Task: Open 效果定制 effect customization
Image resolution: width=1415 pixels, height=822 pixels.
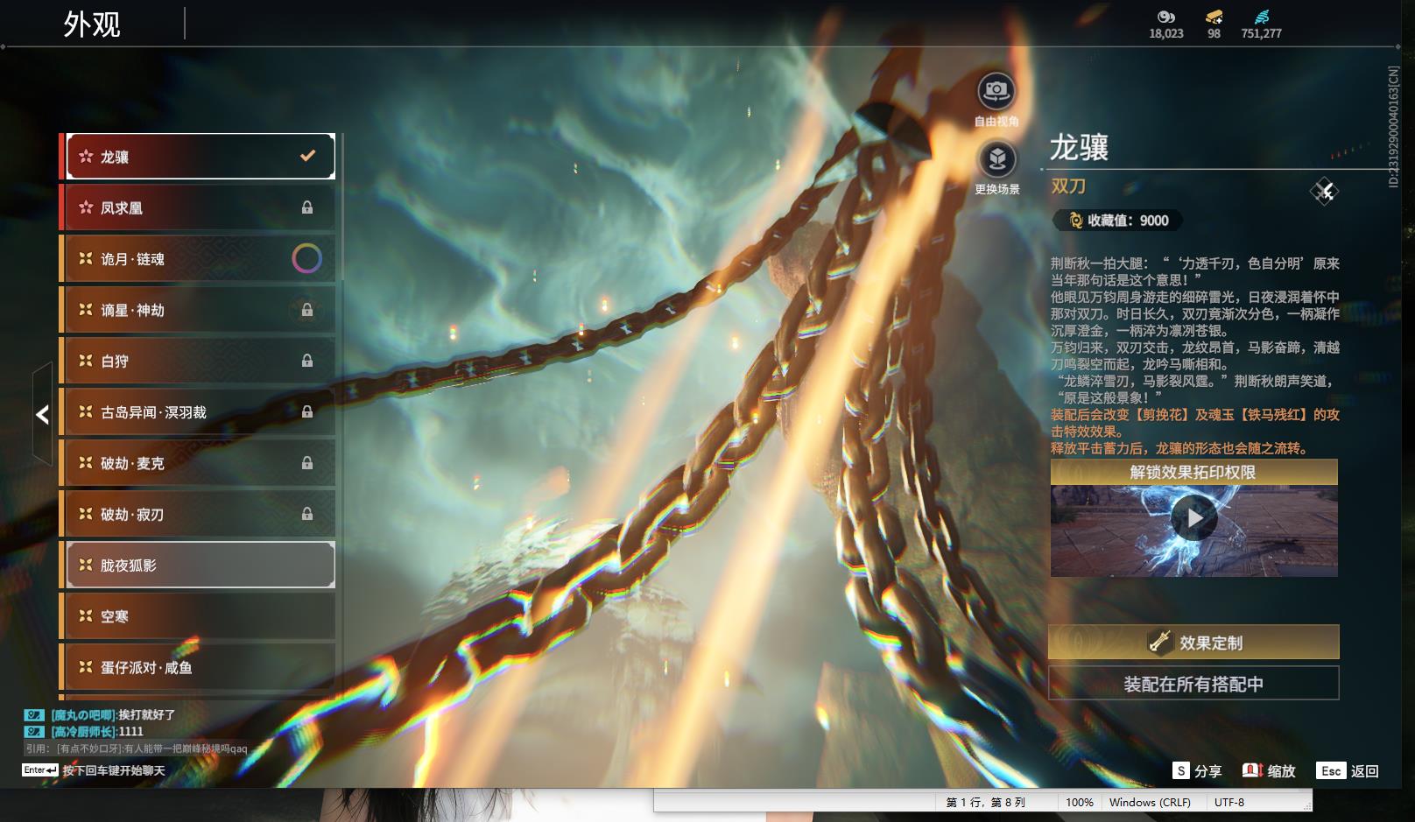Action: click(x=1194, y=643)
